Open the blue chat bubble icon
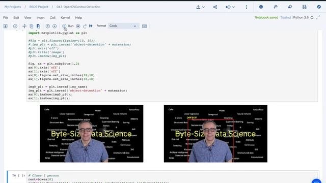 click(x=316, y=181)
